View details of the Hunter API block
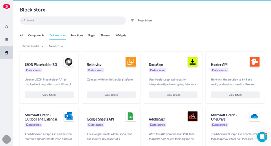Screen dimensions: 271x146 (x=235, y=95)
